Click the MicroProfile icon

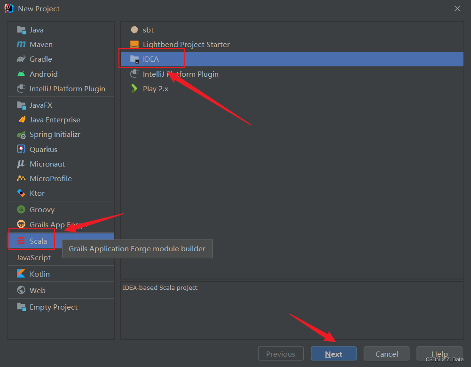(21, 178)
